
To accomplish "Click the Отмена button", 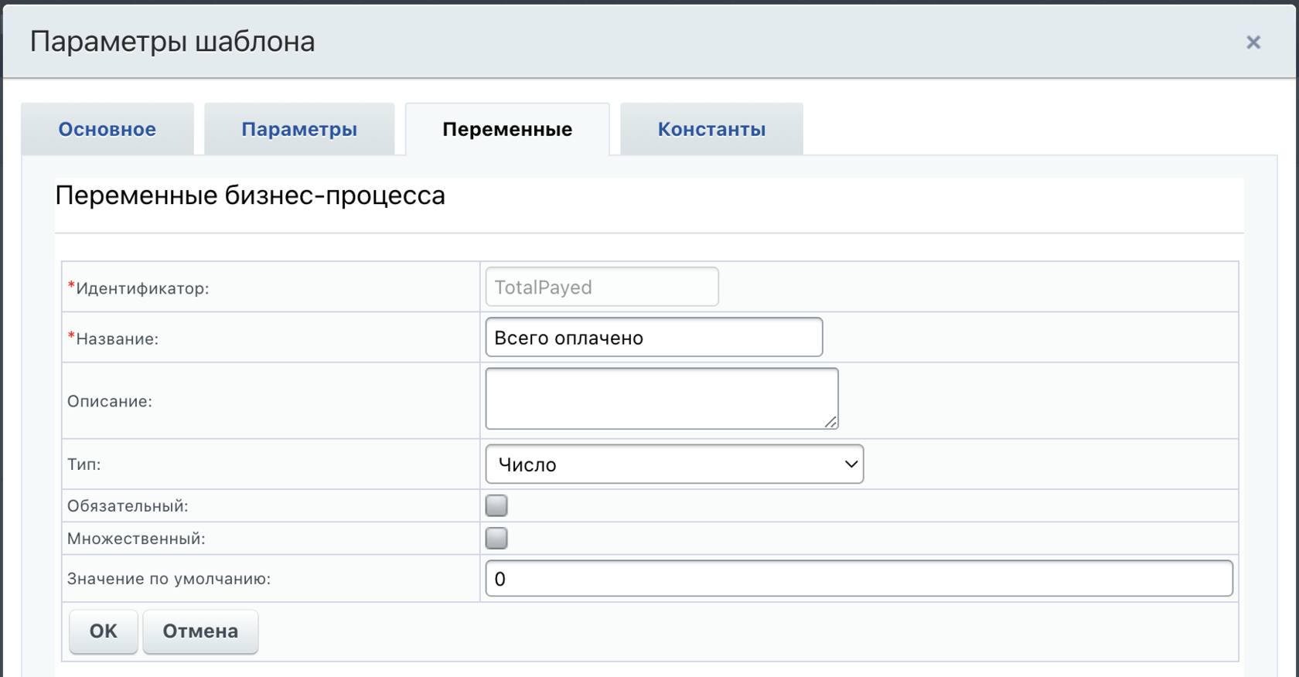I will click(200, 631).
